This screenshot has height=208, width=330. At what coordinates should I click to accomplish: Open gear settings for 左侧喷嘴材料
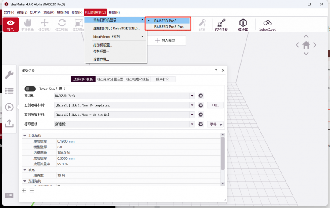(x=201, y=105)
